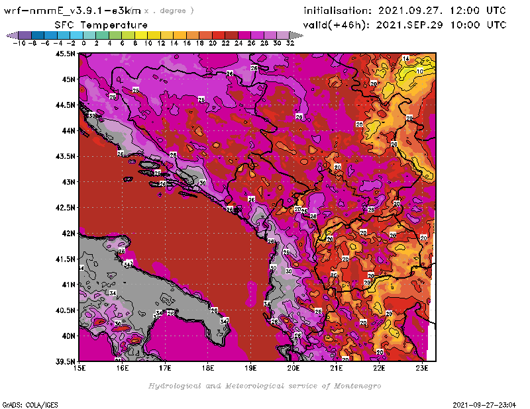Click the '23E' longitude label
The image size is (530, 409).
coord(422,368)
